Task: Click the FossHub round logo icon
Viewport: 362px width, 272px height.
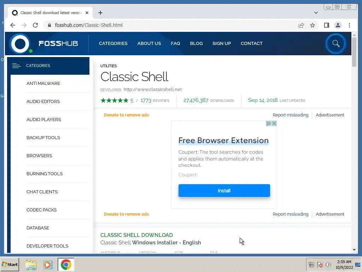Action: click(20, 44)
